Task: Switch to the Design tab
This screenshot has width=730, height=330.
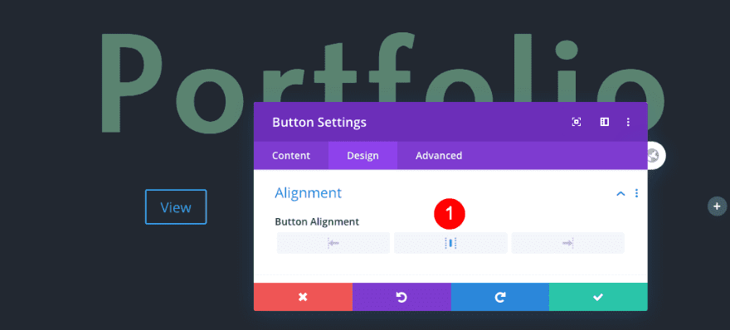Action: 363,155
